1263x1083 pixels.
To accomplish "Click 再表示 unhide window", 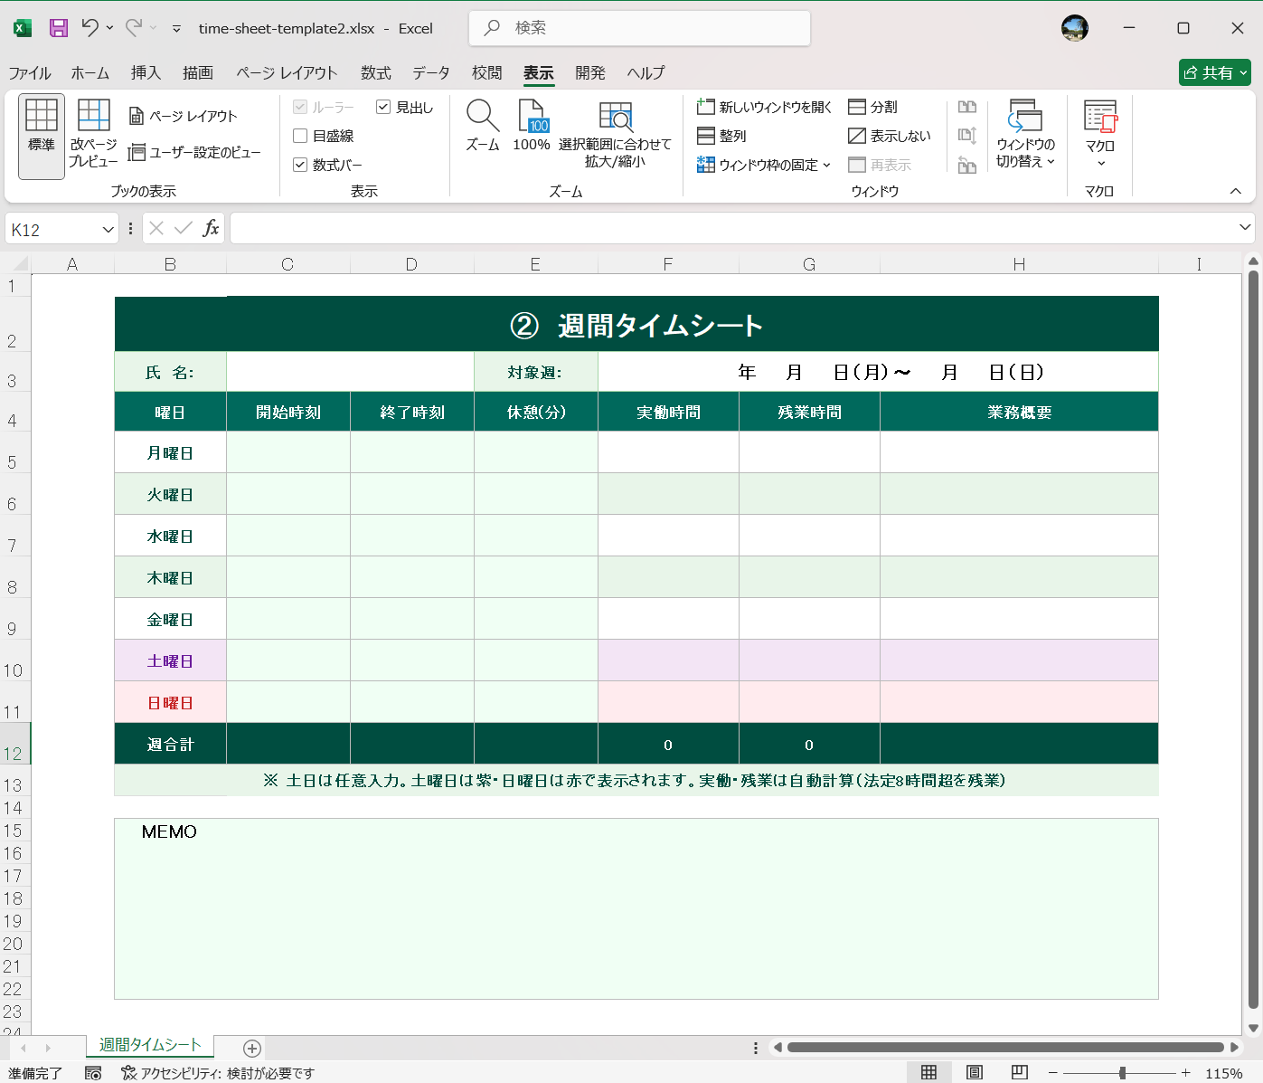I will pos(880,165).
